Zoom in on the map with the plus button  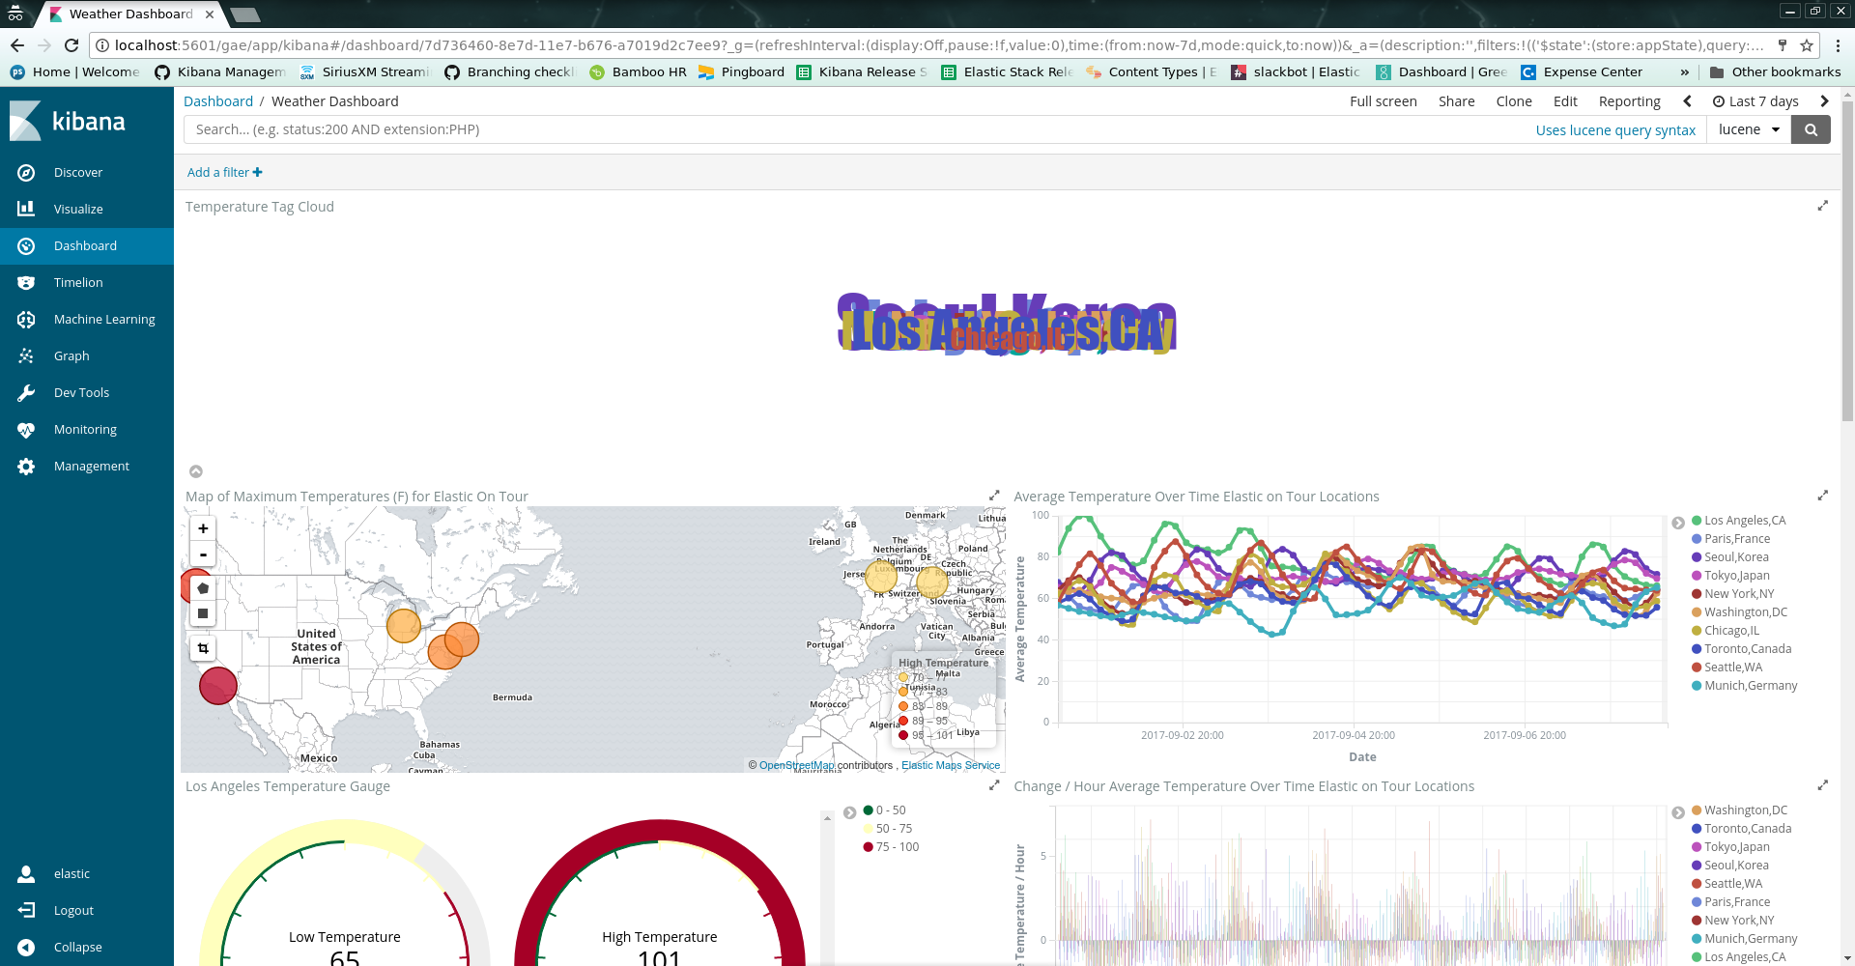(203, 528)
